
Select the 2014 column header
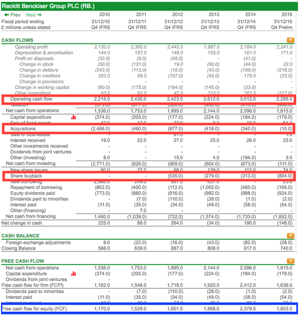pos(250,15)
